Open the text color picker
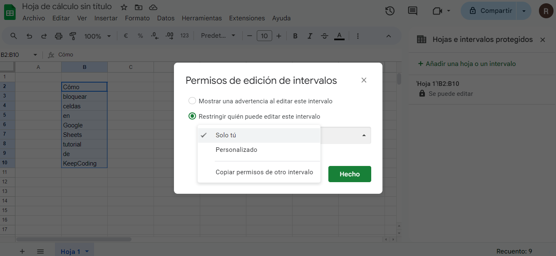 pos(340,36)
